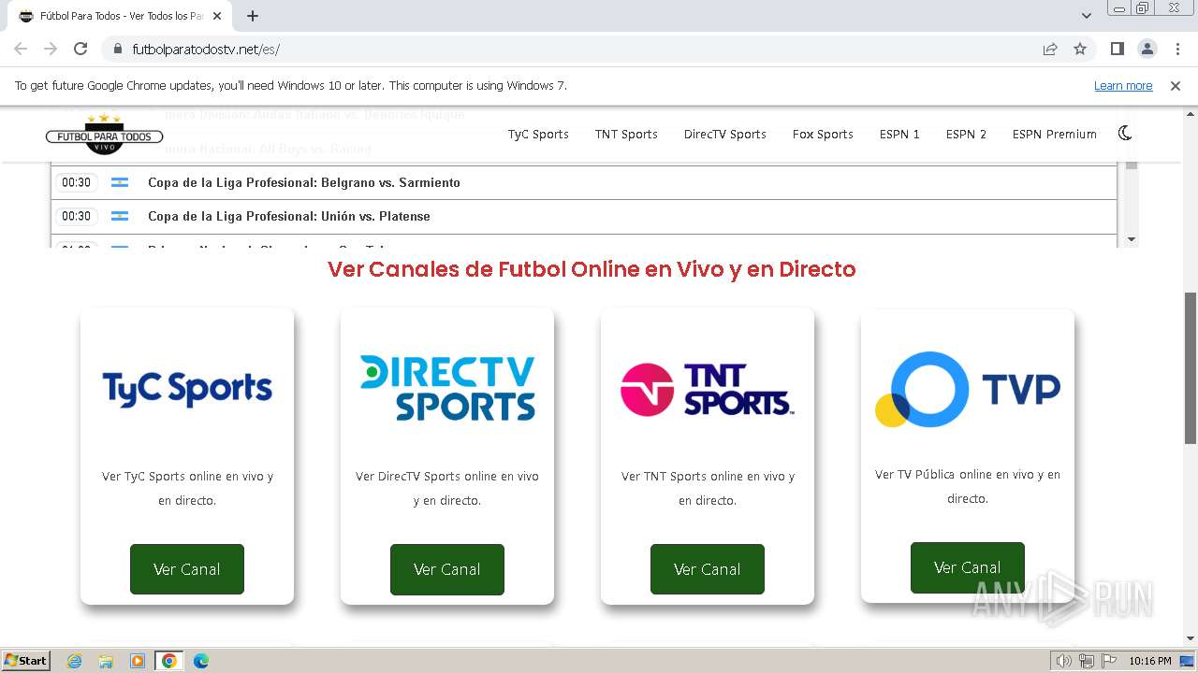1198x673 pixels.
Task: Click the TyC Sports logo image
Action: [187, 388]
